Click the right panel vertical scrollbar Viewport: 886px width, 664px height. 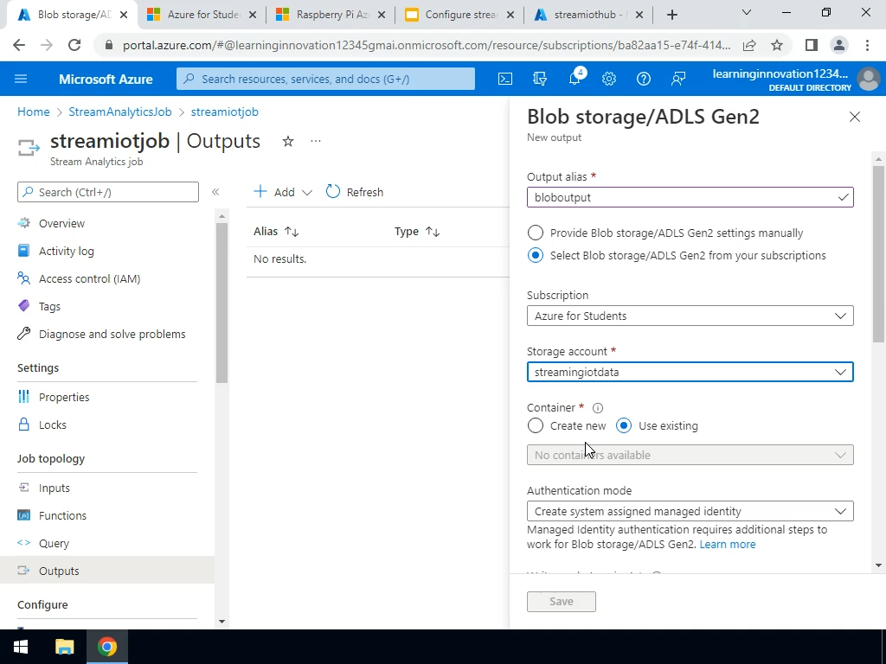coord(877,254)
